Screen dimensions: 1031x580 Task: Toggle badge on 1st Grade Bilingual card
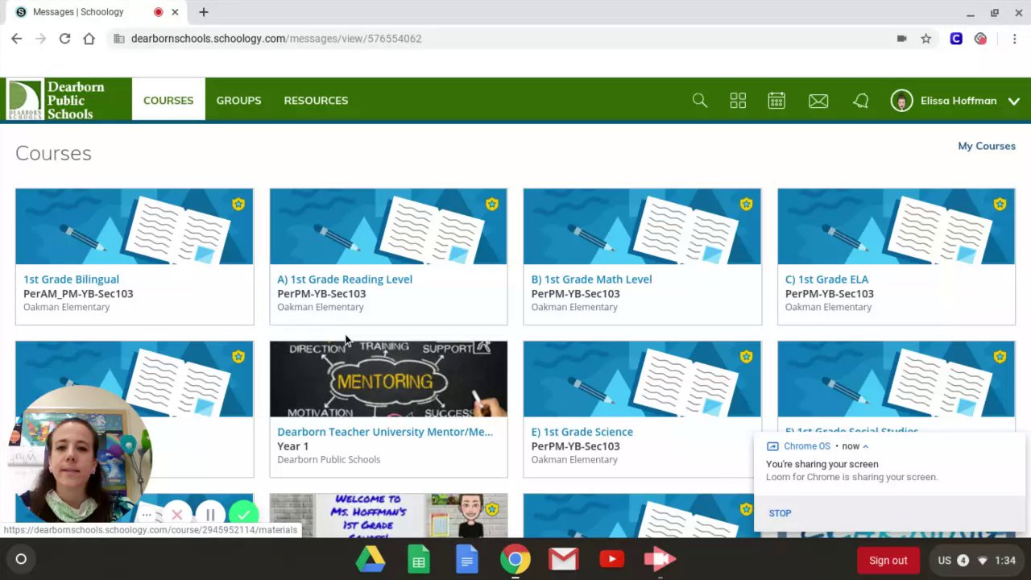238,205
